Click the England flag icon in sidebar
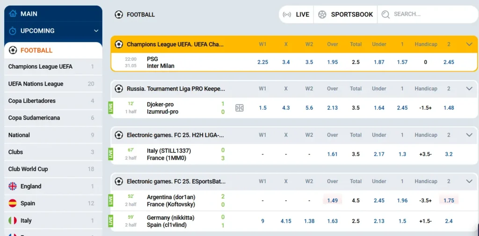 [x=13, y=186]
